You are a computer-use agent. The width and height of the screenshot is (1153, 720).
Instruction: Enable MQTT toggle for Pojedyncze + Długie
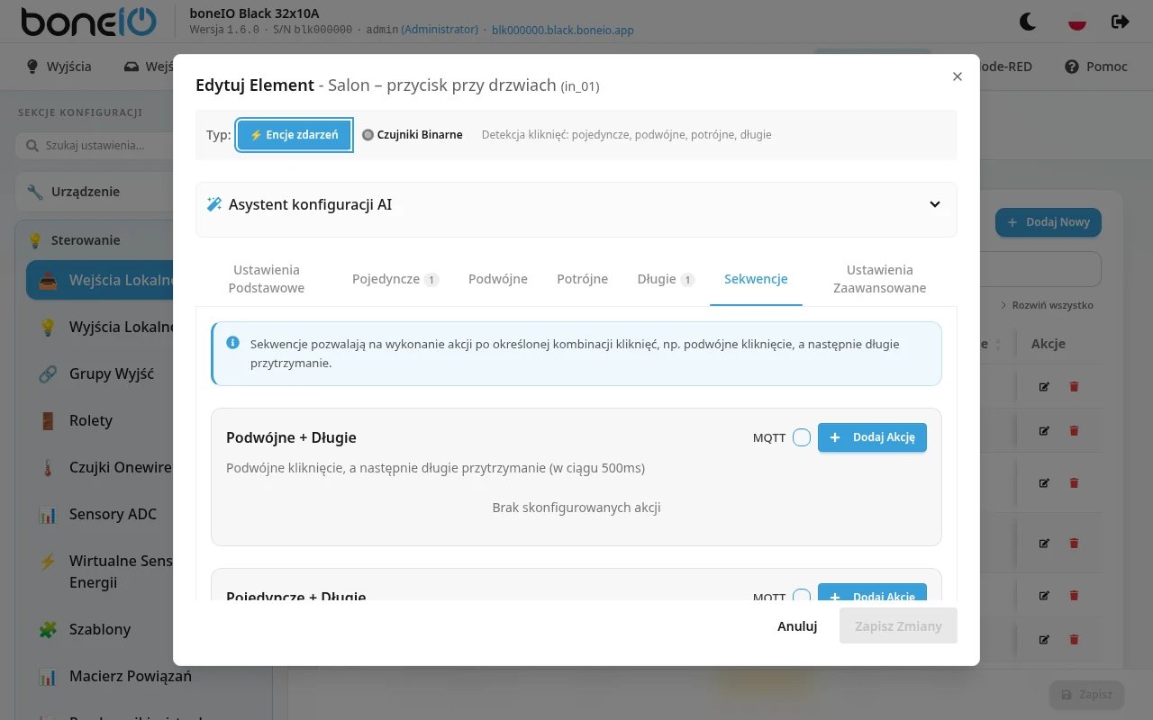pyautogui.click(x=802, y=597)
